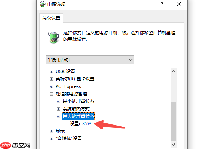Click the php中文网 logo
The width and height of the screenshot is (224, 149).
(x=15, y=145)
